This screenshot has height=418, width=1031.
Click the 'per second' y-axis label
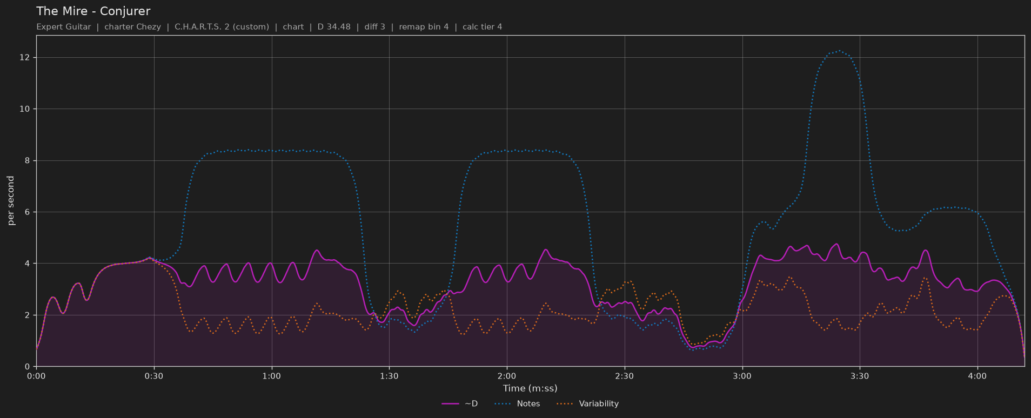(x=10, y=200)
